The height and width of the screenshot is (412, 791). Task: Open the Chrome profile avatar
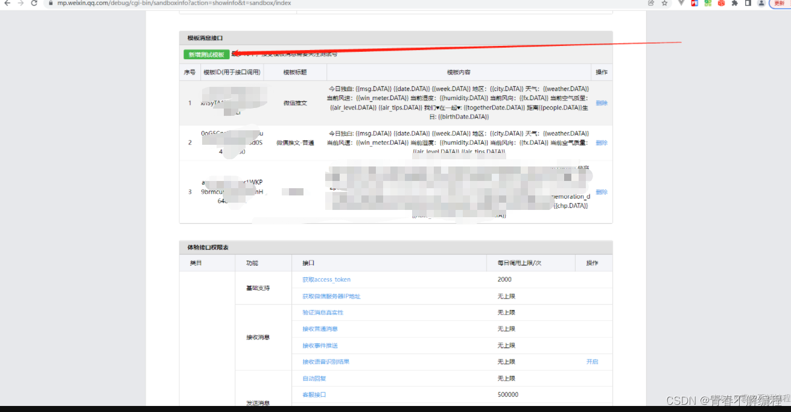pyautogui.click(x=761, y=3)
